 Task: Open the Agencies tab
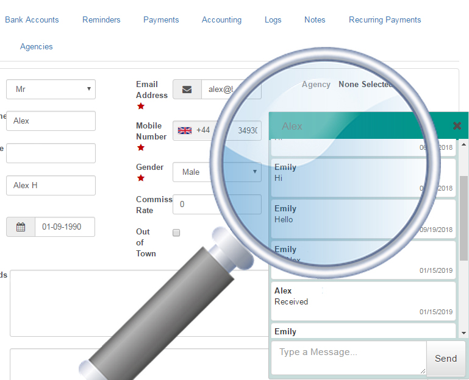tap(36, 47)
